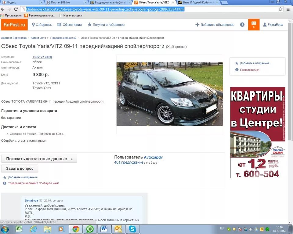Open Internet Explorer from the taskbar
Screen dimensions: 293x234
33,229
